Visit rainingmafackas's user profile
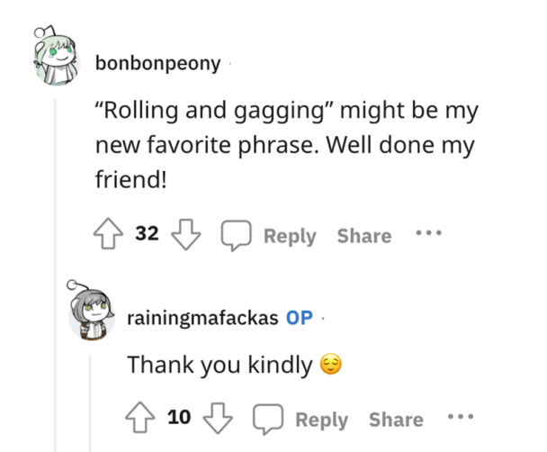This screenshot has width=547, height=452. [202, 318]
